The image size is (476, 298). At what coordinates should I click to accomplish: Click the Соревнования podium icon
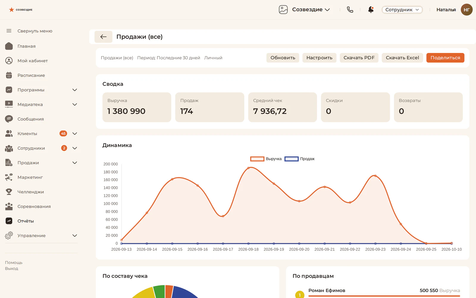9,206
